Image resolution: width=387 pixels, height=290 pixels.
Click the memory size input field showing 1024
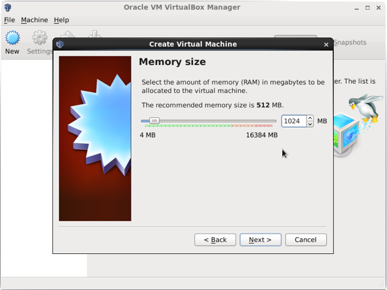pos(294,121)
